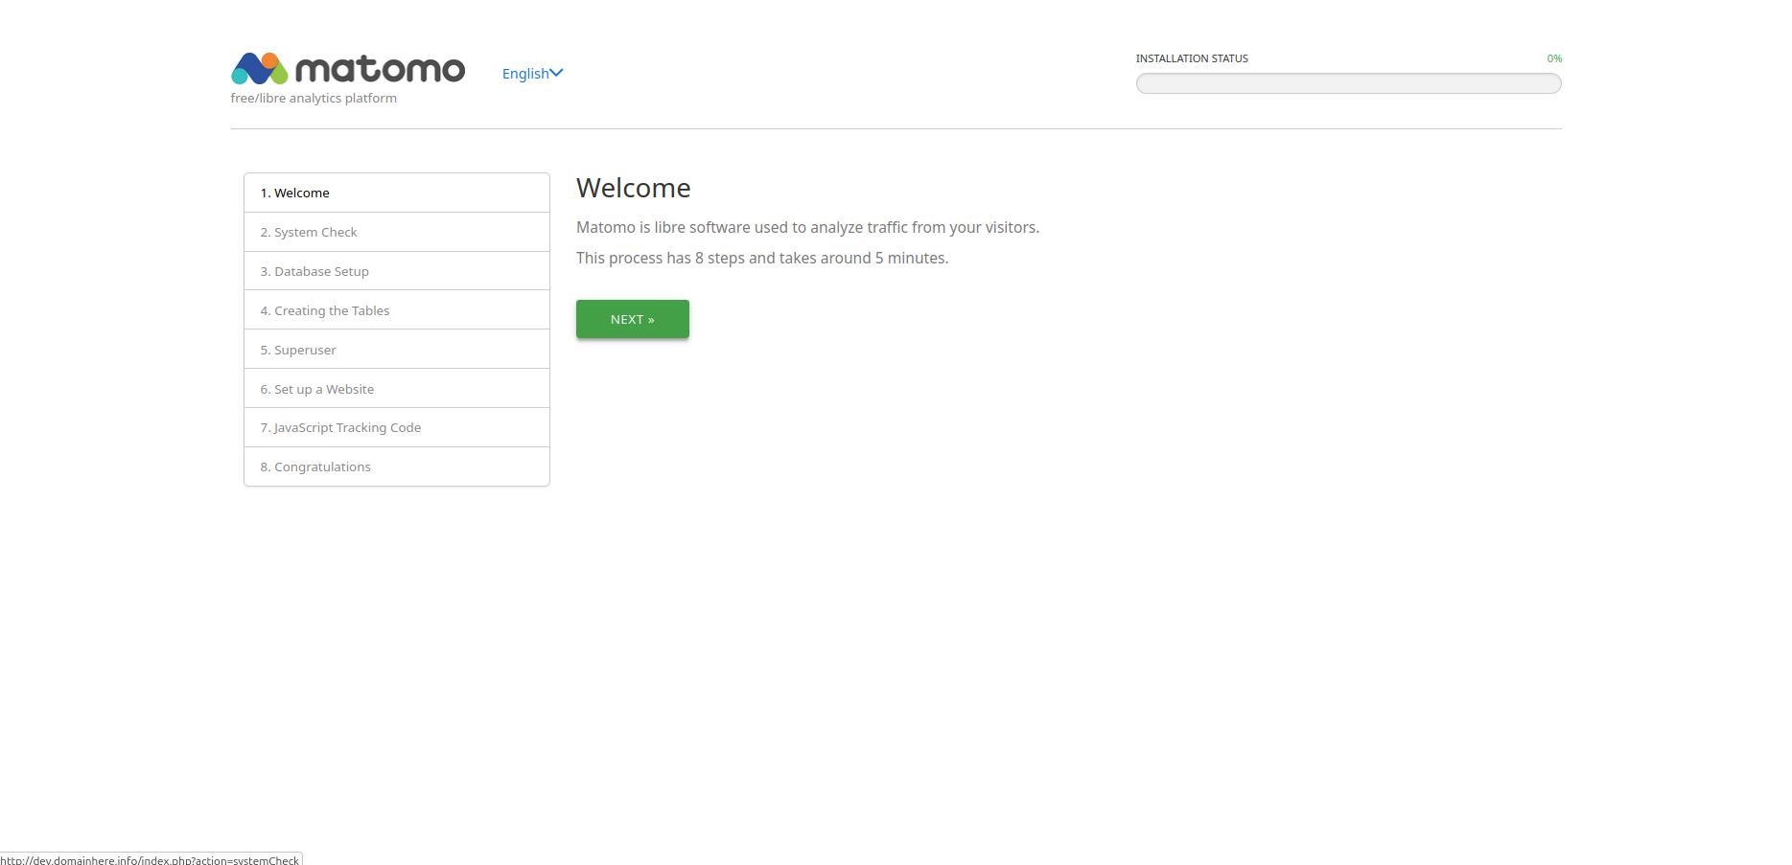Open step 7 JavaScript Tracking Code

coord(340,427)
